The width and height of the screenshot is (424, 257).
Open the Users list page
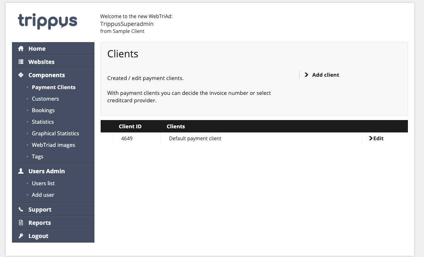pos(43,184)
